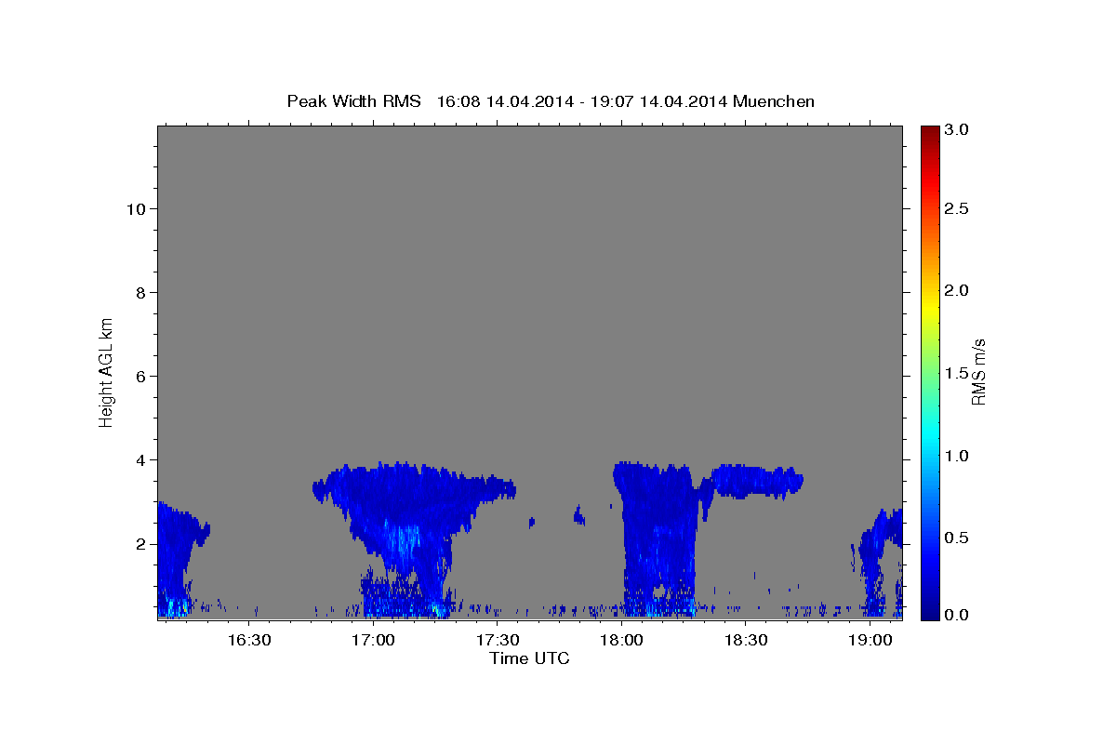Click the colorbar label '3.0'
This screenshot has width=1116, height=744.
pyautogui.click(x=957, y=129)
